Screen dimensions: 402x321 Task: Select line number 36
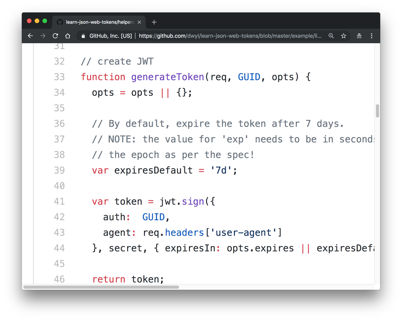(x=59, y=124)
